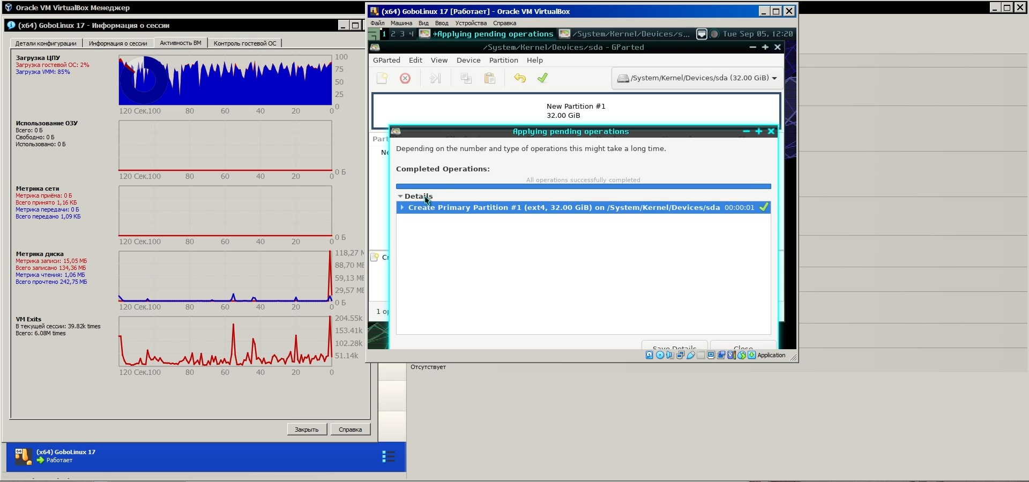Click the optical disc status bar icon
Image resolution: width=1029 pixels, height=482 pixels.
(x=660, y=355)
